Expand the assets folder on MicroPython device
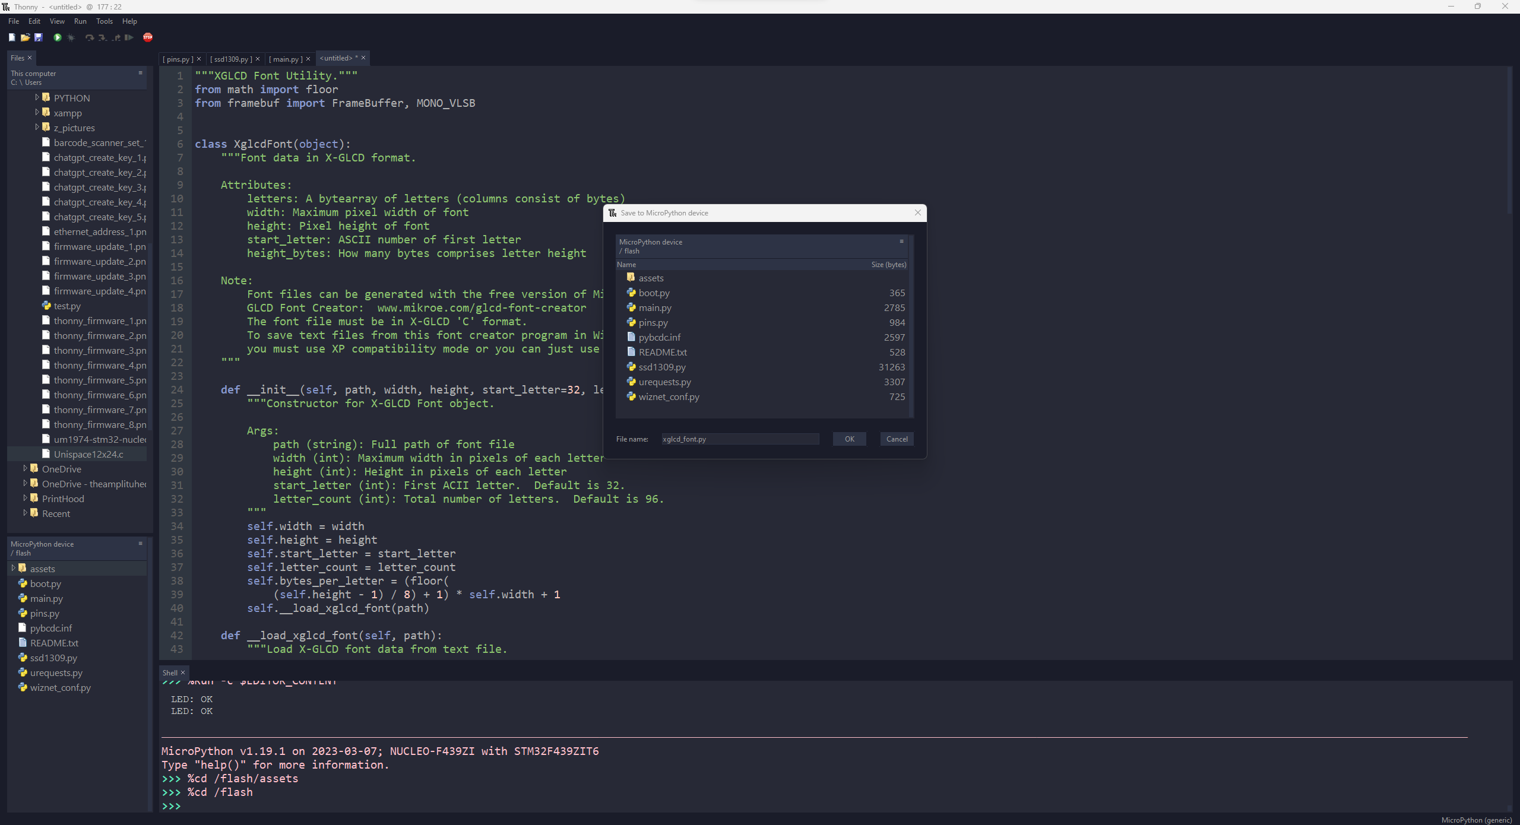This screenshot has width=1520, height=825. pyautogui.click(x=13, y=568)
